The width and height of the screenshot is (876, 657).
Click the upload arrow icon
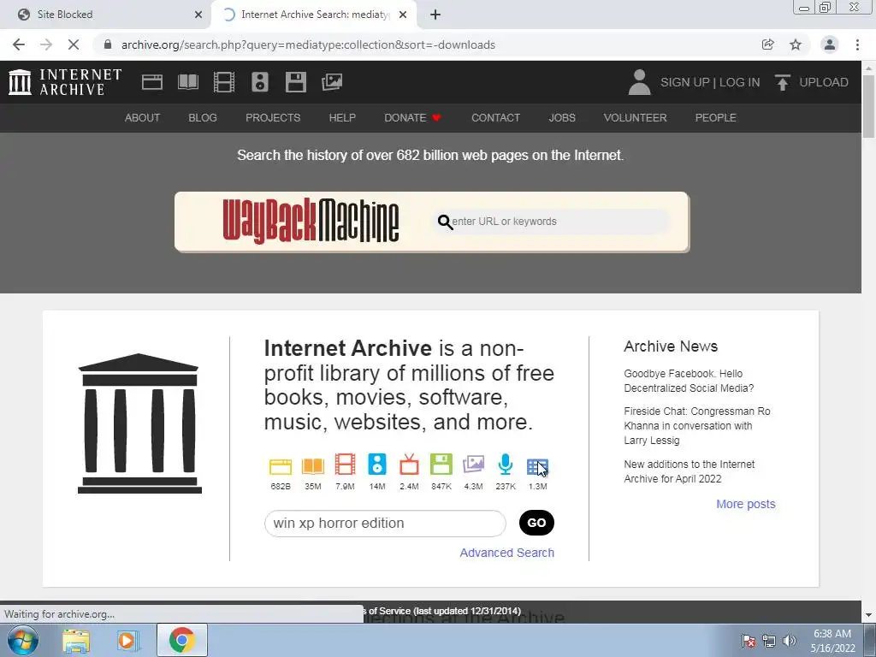pyautogui.click(x=783, y=82)
